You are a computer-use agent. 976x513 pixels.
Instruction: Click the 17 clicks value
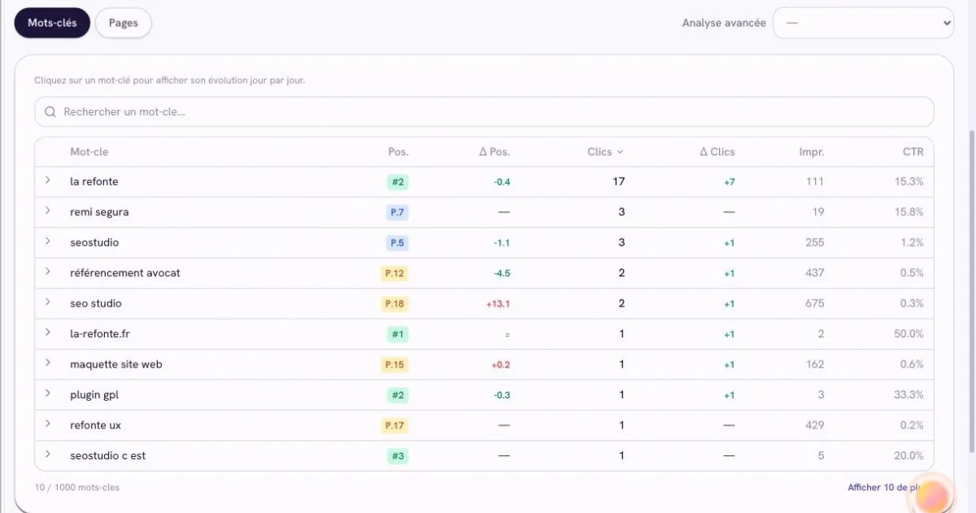tap(619, 181)
